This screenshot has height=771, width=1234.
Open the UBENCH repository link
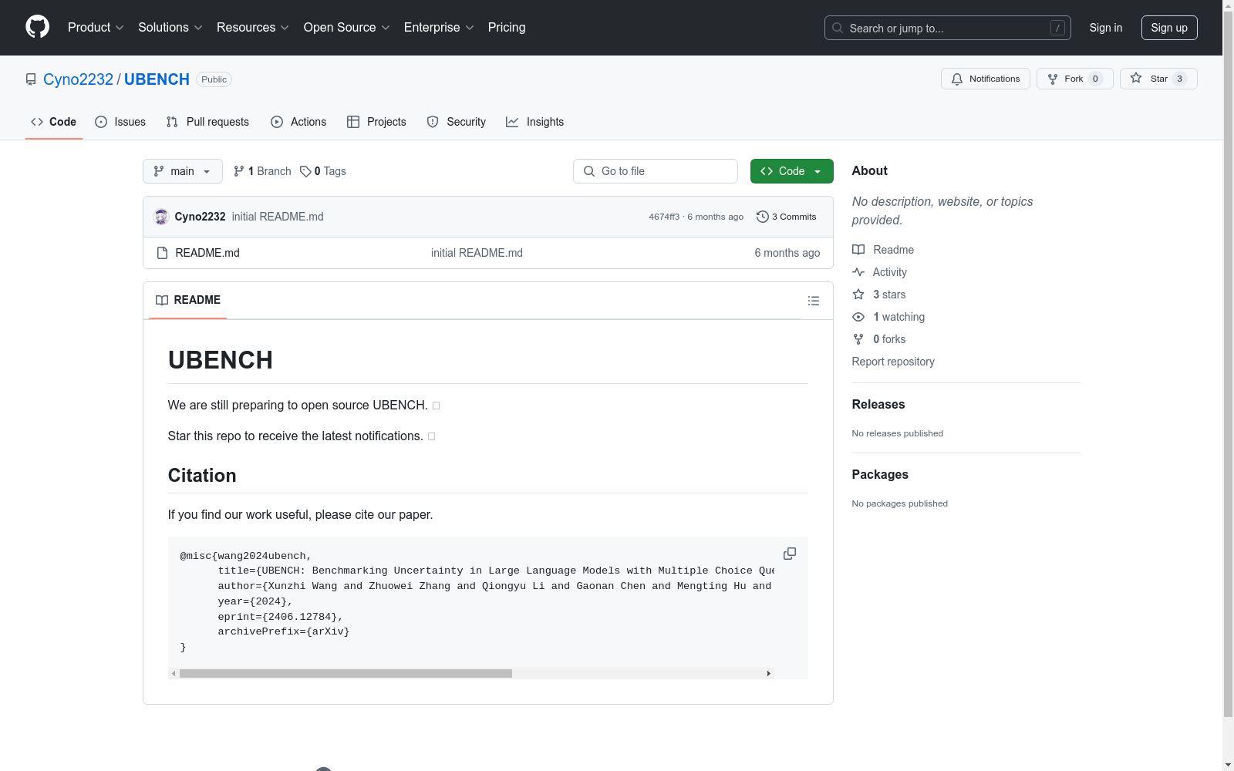click(x=157, y=79)
